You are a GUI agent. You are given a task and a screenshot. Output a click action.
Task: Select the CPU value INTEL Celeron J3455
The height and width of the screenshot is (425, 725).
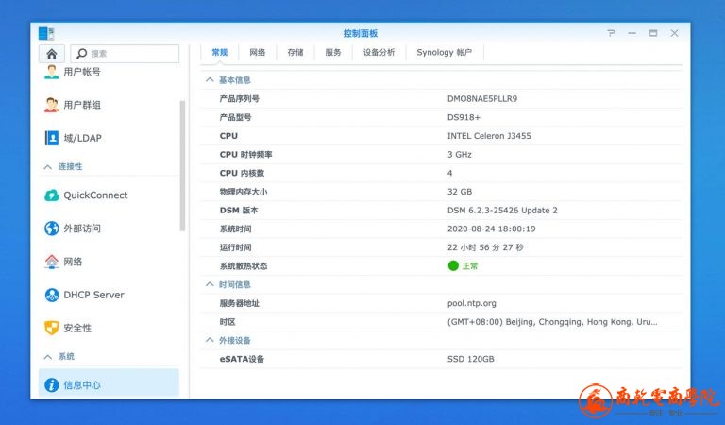pyautogui.click(x=489, y=136)
